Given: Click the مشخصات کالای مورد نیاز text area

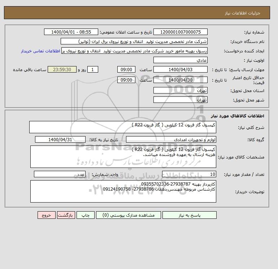Looking at the screenshot, I should [x=123, y=157].
